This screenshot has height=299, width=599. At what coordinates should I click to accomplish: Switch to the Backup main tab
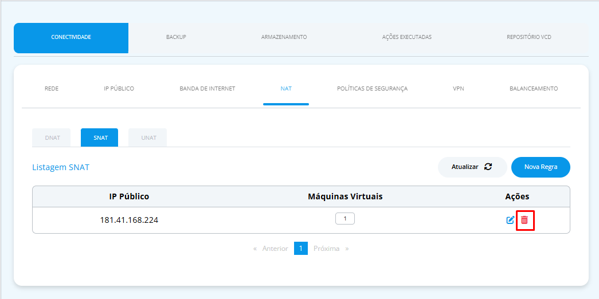[x=176, y=37]
